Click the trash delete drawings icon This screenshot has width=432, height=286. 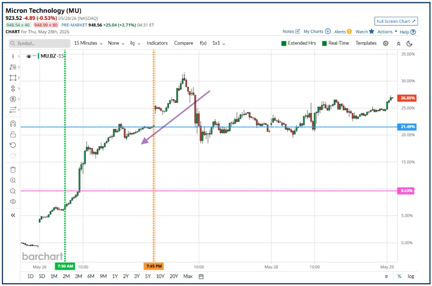coord(13,170)
